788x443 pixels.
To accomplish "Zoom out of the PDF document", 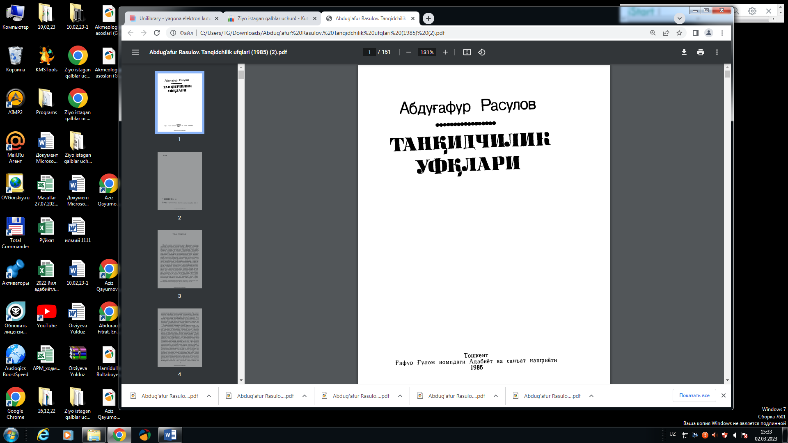I will (x=408, y=52).
